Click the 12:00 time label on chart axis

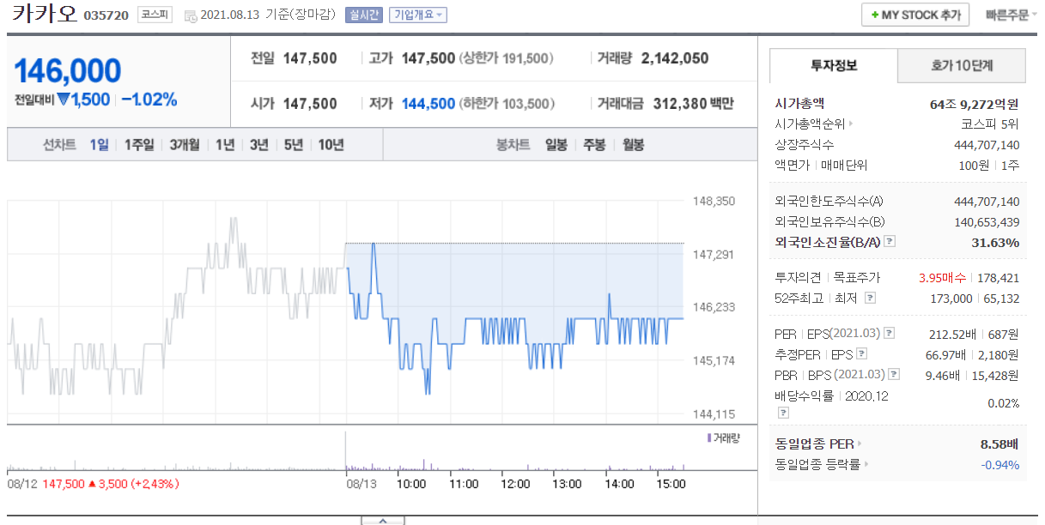[515, 484]
